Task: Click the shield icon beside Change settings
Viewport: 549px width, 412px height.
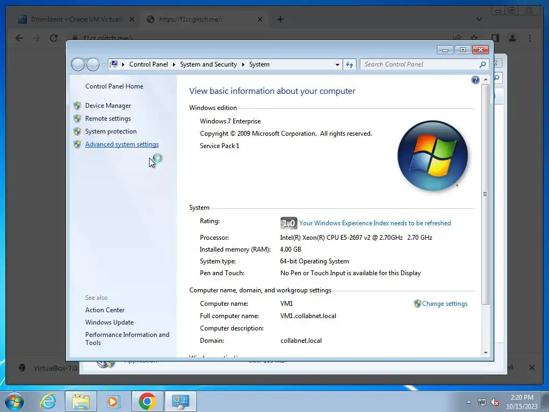Action: coord(417,304)
